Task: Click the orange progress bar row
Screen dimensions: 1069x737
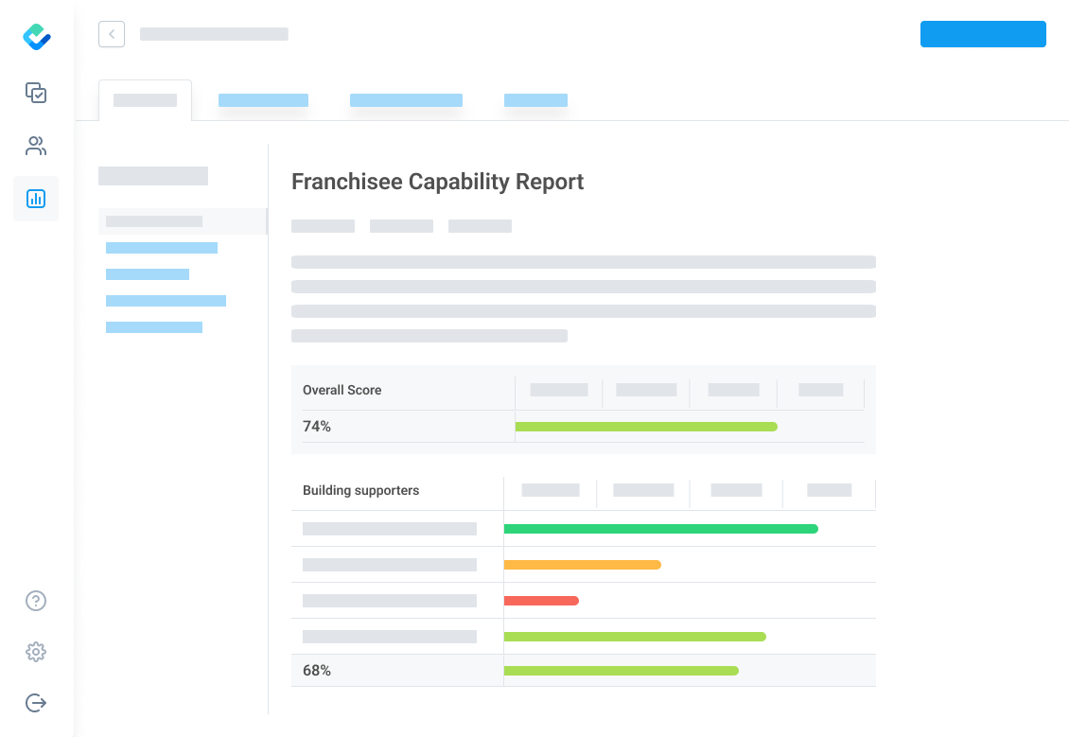Action: [583, 565]
